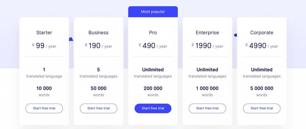
Task: Begin the Enterprise plan free trial
Action: pos(207,108)
